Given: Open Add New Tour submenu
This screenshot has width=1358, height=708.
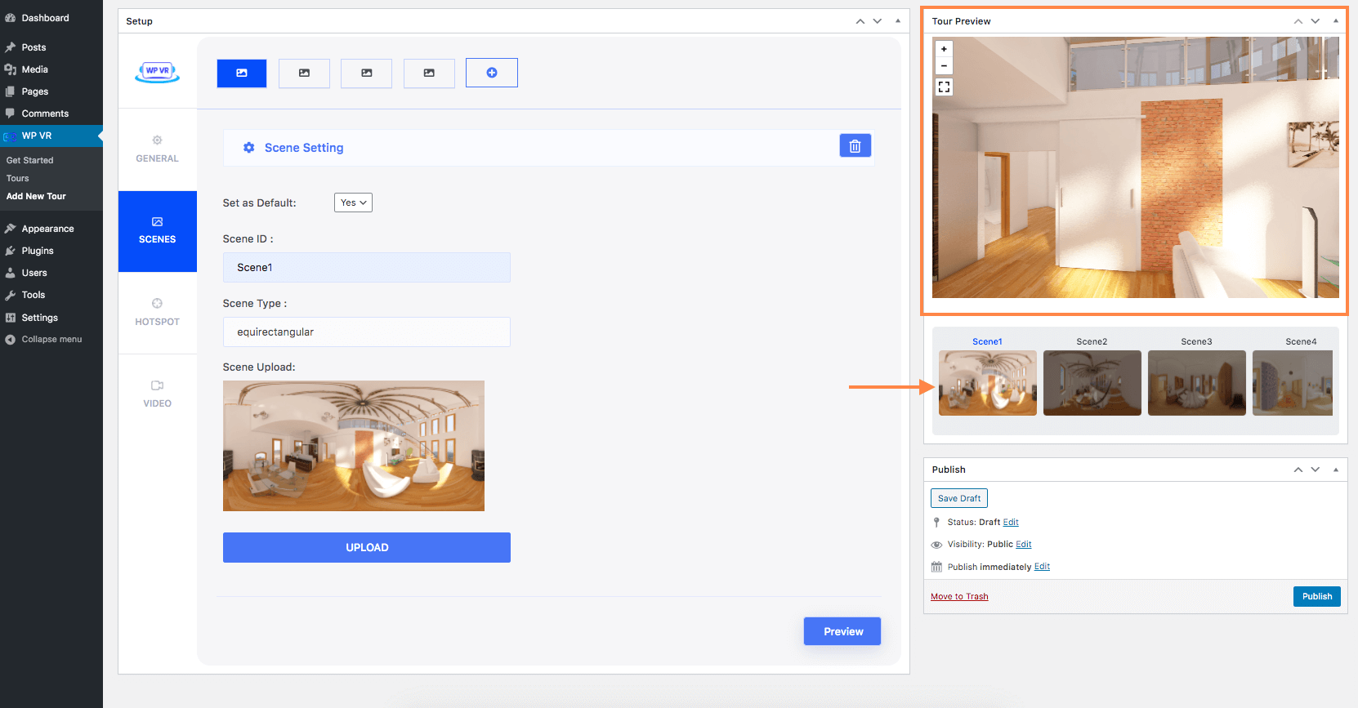Looking at the screenshot, I should [x=36, y=196].
